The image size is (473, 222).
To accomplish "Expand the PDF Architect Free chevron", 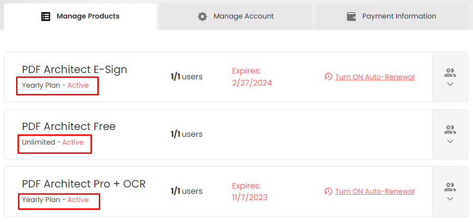I will click(x=450, y=142).
